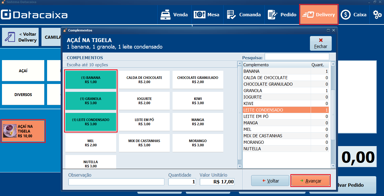
Task: Select the Delivery module
Action: [319, 14]
